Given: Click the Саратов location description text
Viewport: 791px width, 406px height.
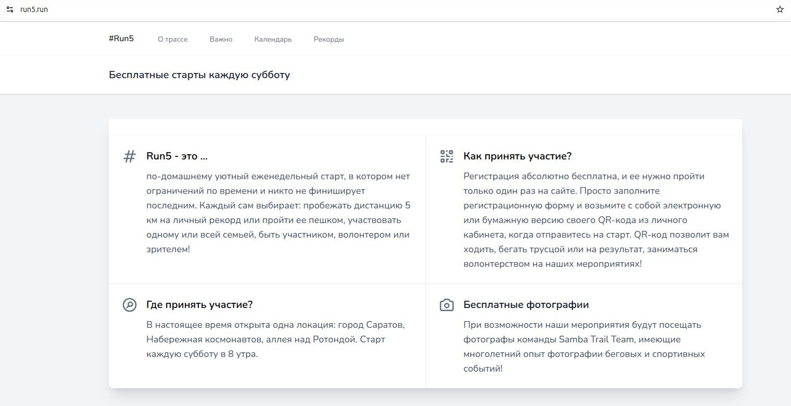Looking at the screenshot, I should (x=275, y=339).
